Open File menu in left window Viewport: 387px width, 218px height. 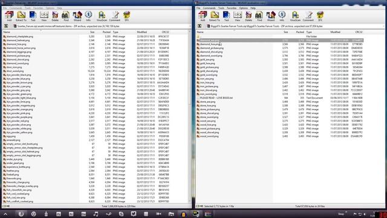coord(5,8)
